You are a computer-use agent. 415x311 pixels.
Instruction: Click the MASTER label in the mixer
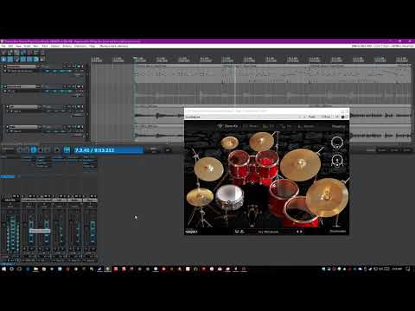click(x=10, y=200)
